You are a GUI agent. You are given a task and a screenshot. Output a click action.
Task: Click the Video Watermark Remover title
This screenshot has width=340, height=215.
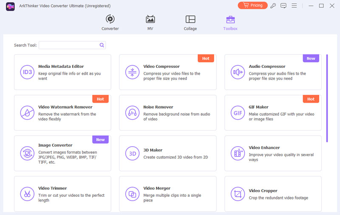[x=65, y=107]
